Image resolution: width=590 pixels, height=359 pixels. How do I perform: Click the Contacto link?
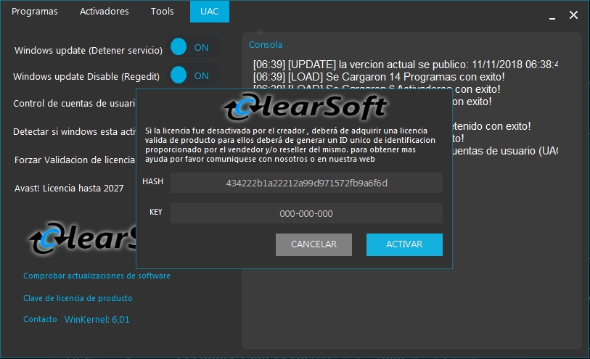pyautogui.click(x=40, y=319)
